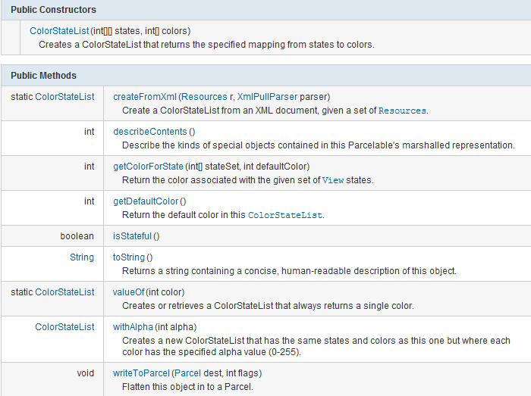Click the toString method link

coord(128,257)
